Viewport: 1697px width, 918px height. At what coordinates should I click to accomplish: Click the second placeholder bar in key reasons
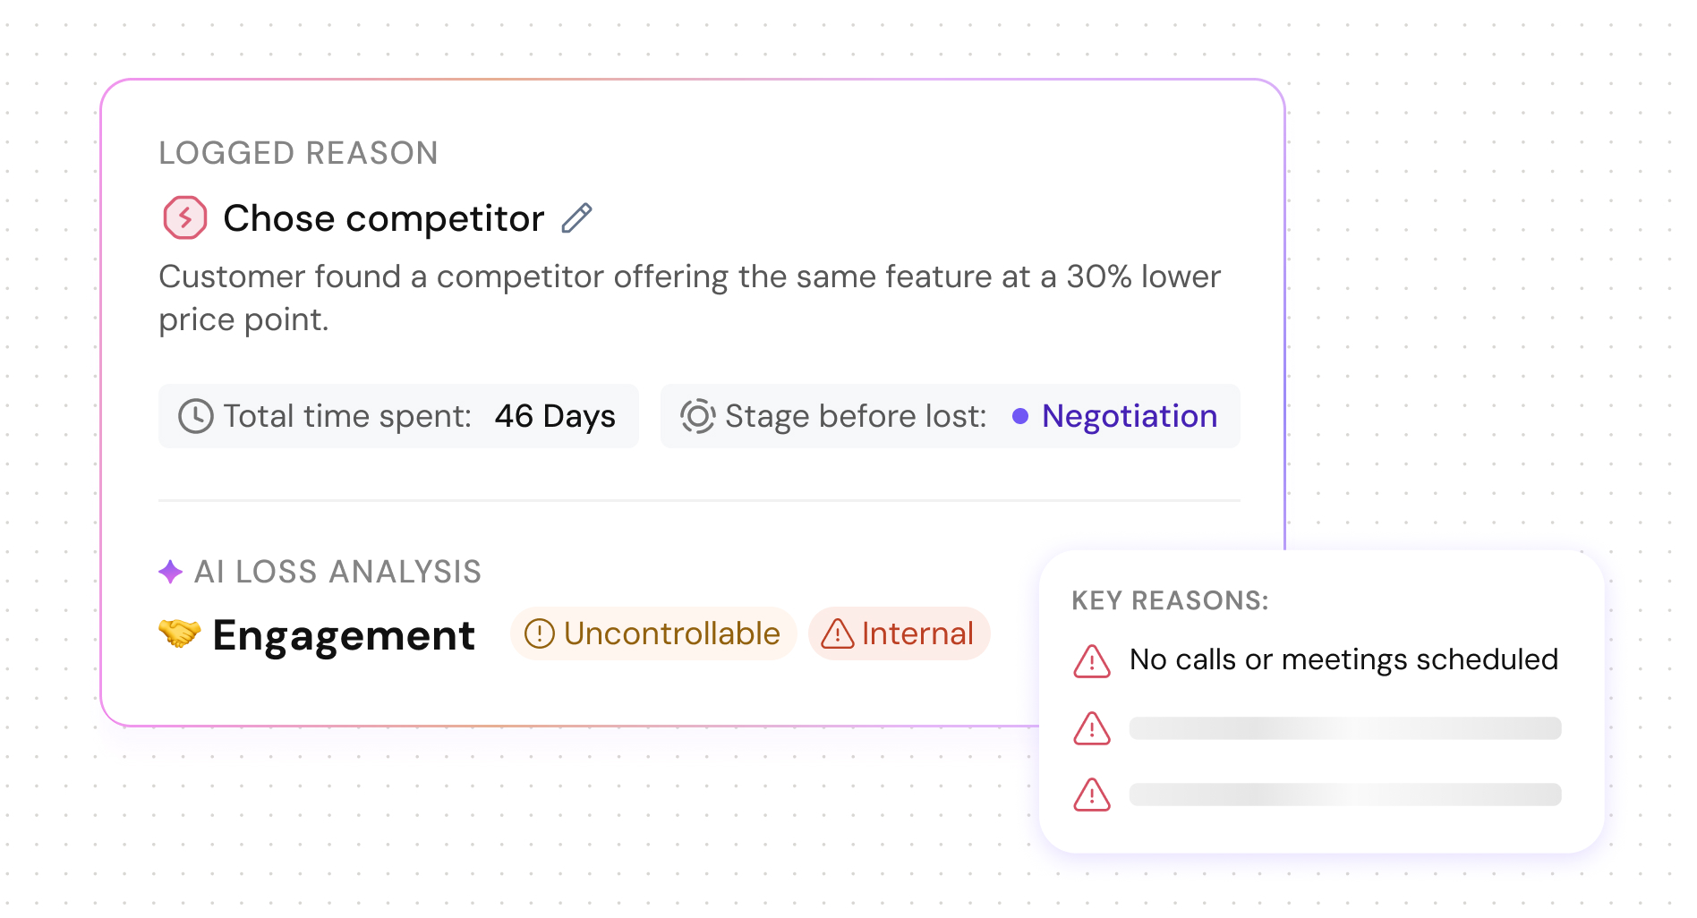point(1345,728)
